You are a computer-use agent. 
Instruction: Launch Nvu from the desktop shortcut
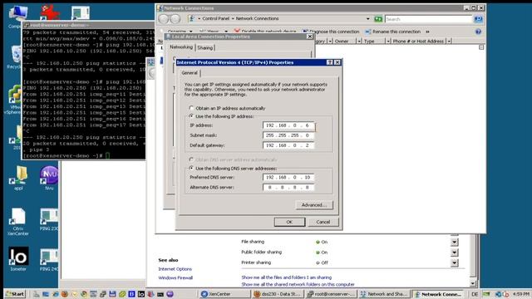tap(49, 178)
